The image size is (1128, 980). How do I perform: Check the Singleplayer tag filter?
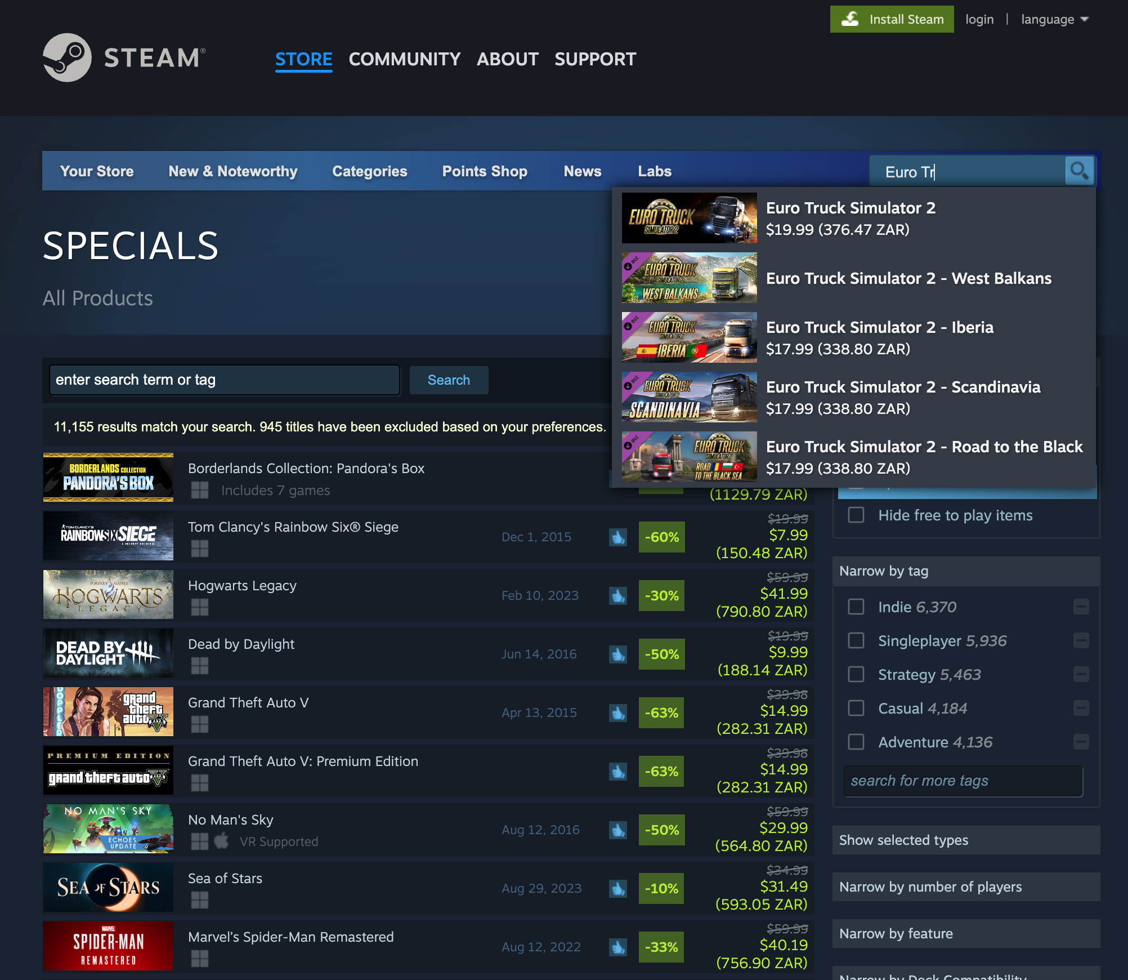point(856,640)
